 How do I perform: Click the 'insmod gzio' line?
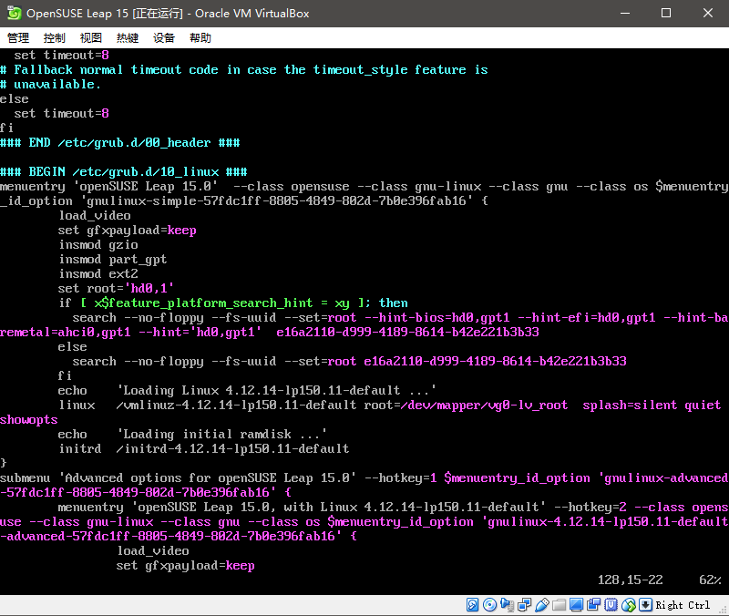98,244
